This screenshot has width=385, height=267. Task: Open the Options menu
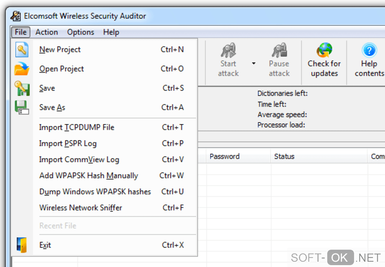pyautogui.click(x=80, y=32)
